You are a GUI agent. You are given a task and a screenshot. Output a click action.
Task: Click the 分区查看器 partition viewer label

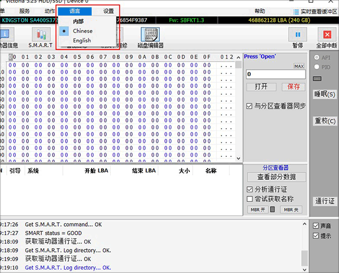tap(276, 168)
